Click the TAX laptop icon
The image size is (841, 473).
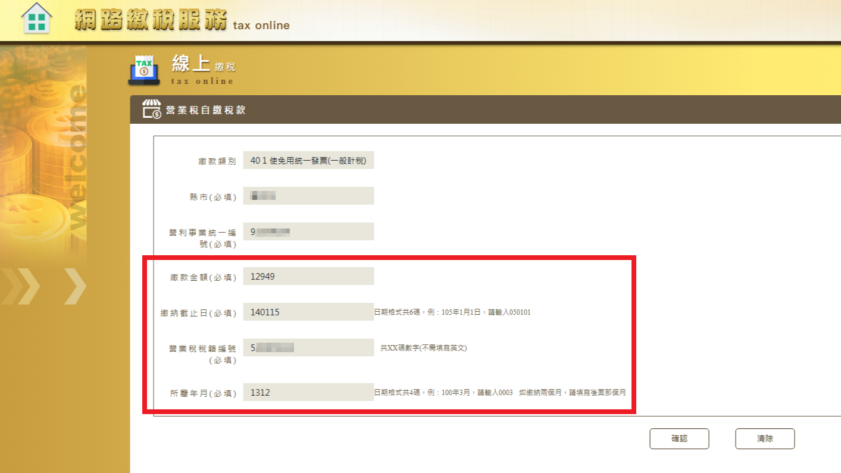143,70
